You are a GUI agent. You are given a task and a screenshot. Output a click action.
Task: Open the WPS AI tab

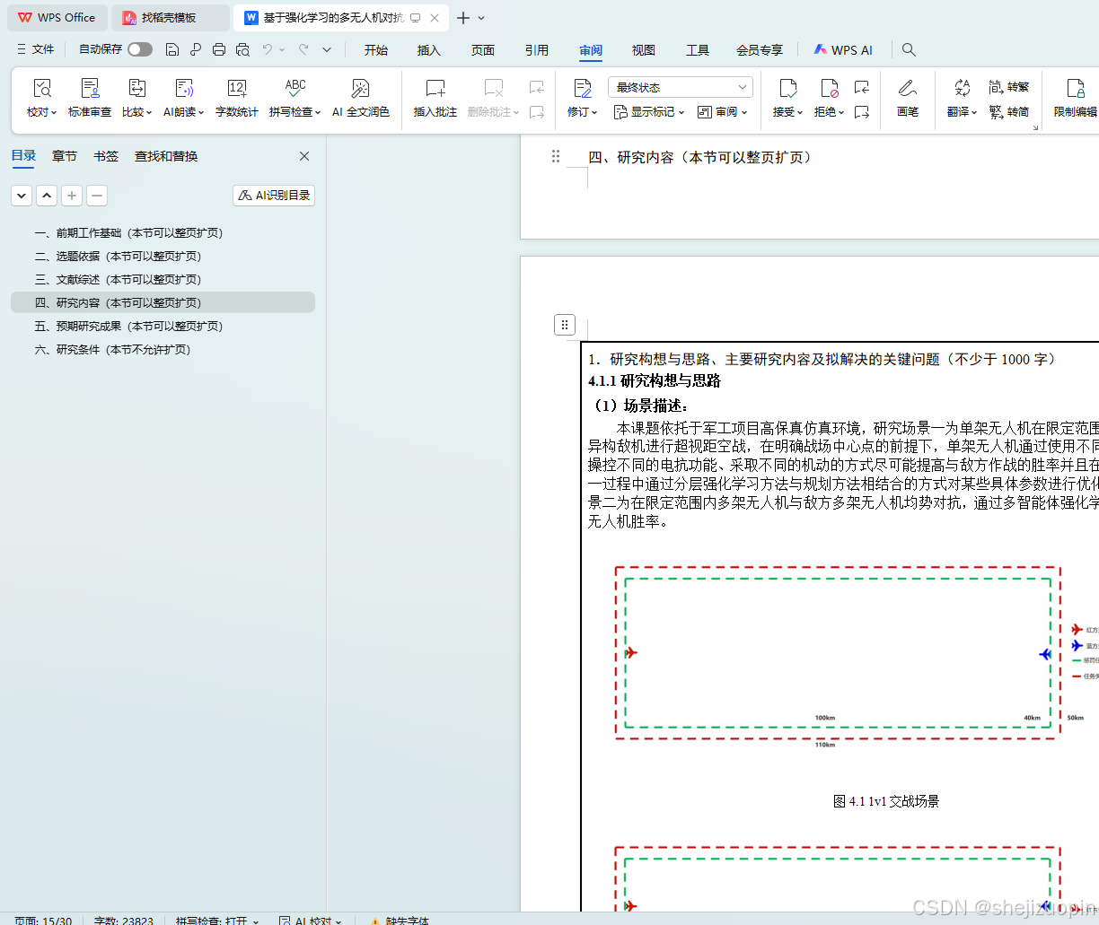click(x=843, y=50)
